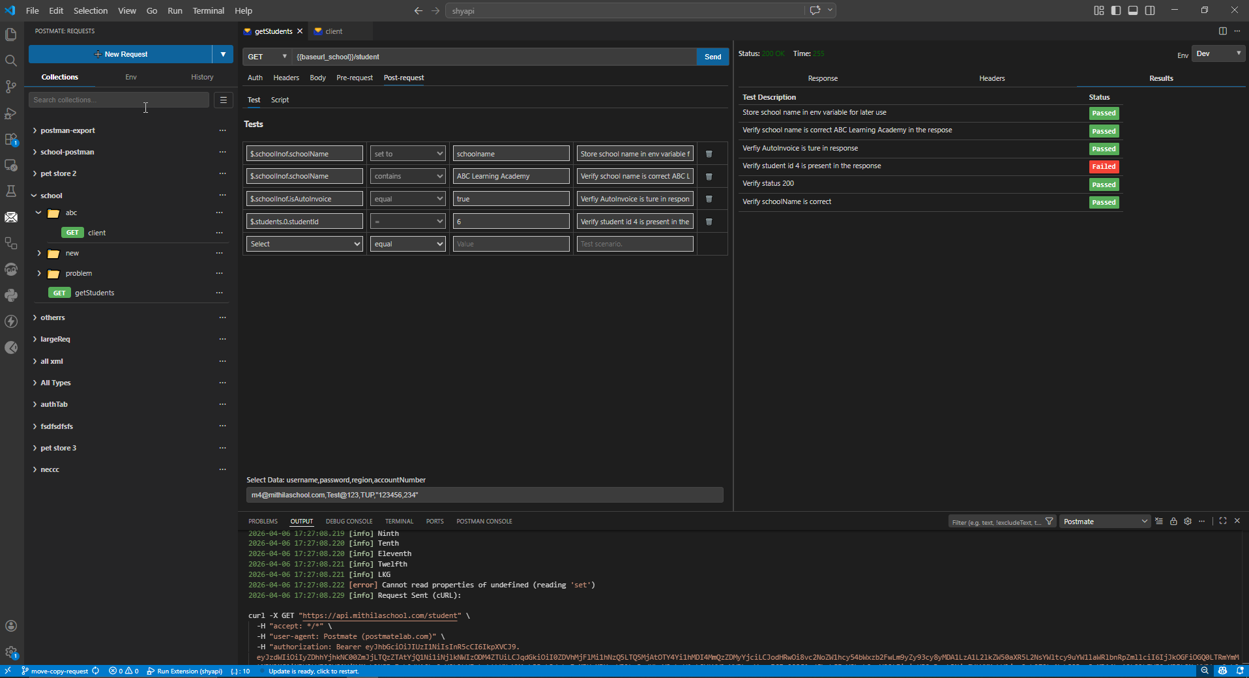This screenshot has height=678, width=1249.
Task: Delete the schoolName test row via trash icon
Action: (709, 154)
